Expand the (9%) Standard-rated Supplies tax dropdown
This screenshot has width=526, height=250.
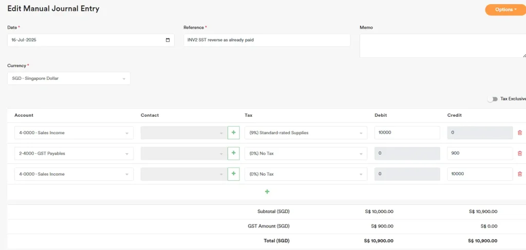pyautogui.click(x=306, y=133)
